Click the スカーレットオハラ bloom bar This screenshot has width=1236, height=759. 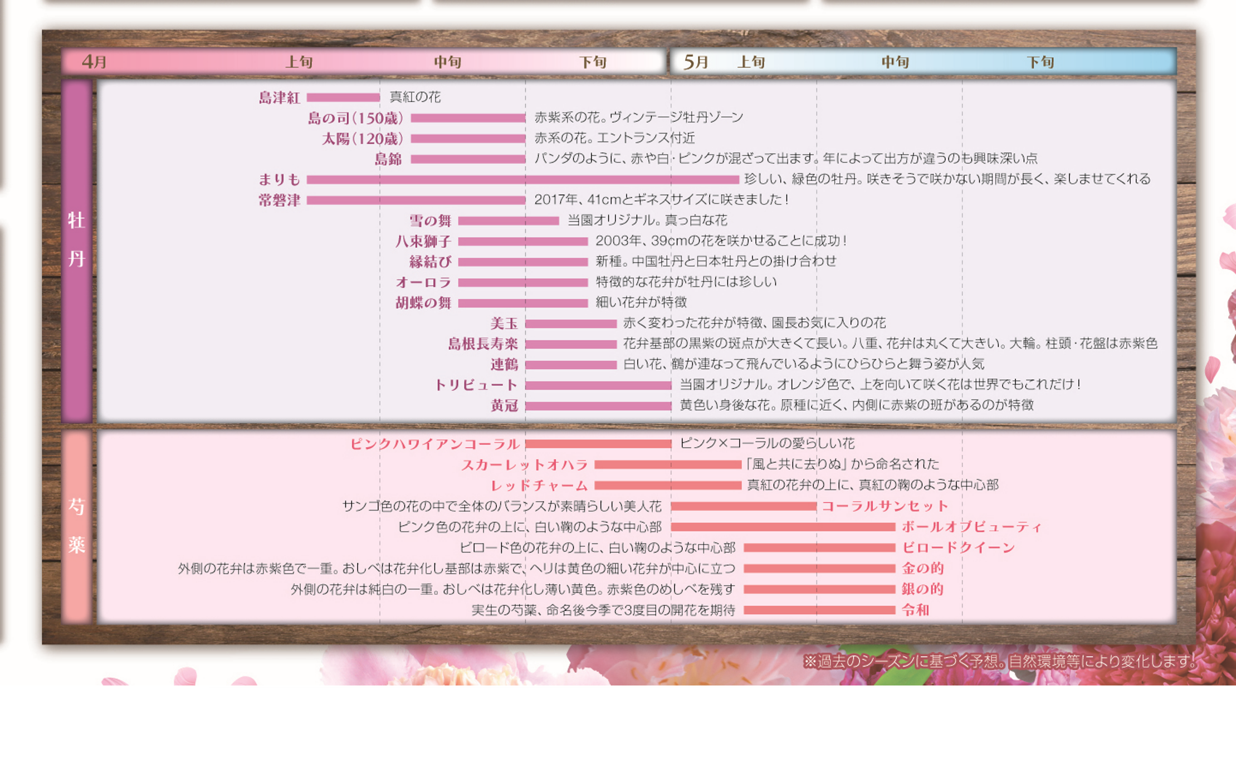[x=667, y=464]
